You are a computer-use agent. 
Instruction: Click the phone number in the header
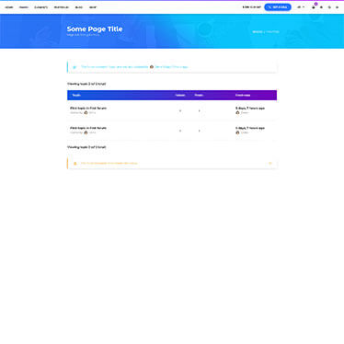click(252, 7)
